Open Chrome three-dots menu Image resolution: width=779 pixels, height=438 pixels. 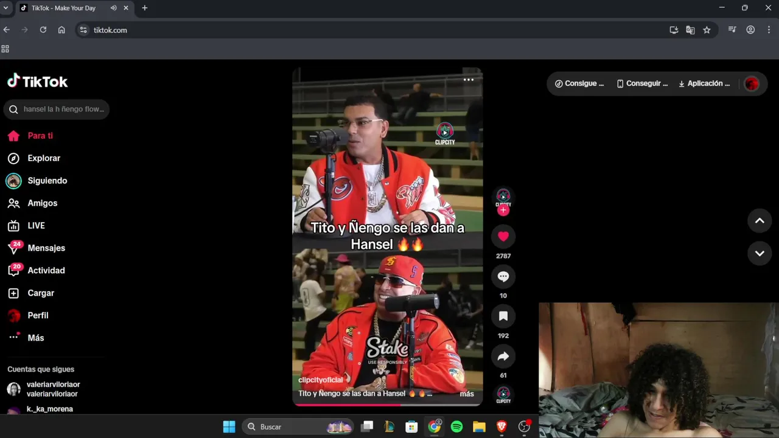[x=769, y=30]
